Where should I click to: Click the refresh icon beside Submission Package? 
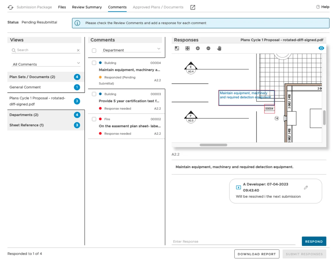coord(10,7)
